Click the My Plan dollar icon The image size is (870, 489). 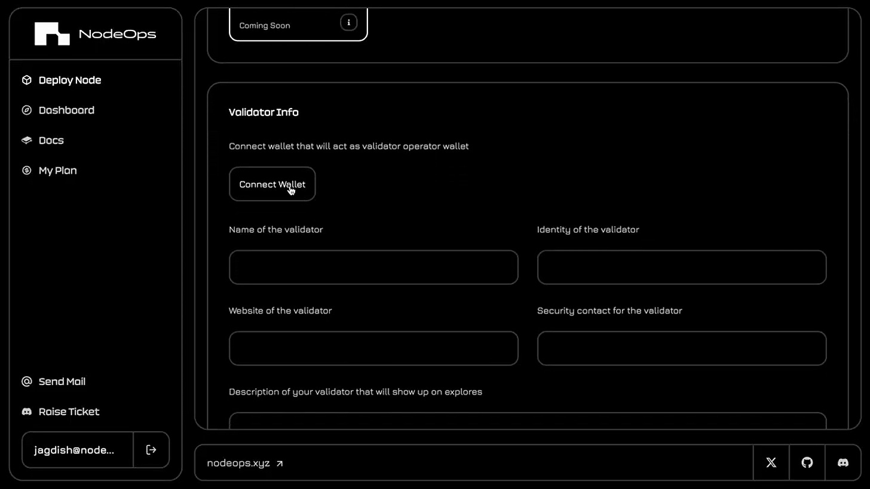coord(26,171)
